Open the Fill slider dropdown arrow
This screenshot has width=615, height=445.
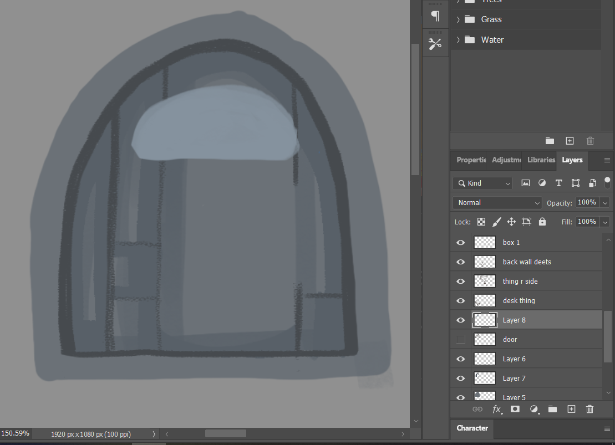click(605, 222)
